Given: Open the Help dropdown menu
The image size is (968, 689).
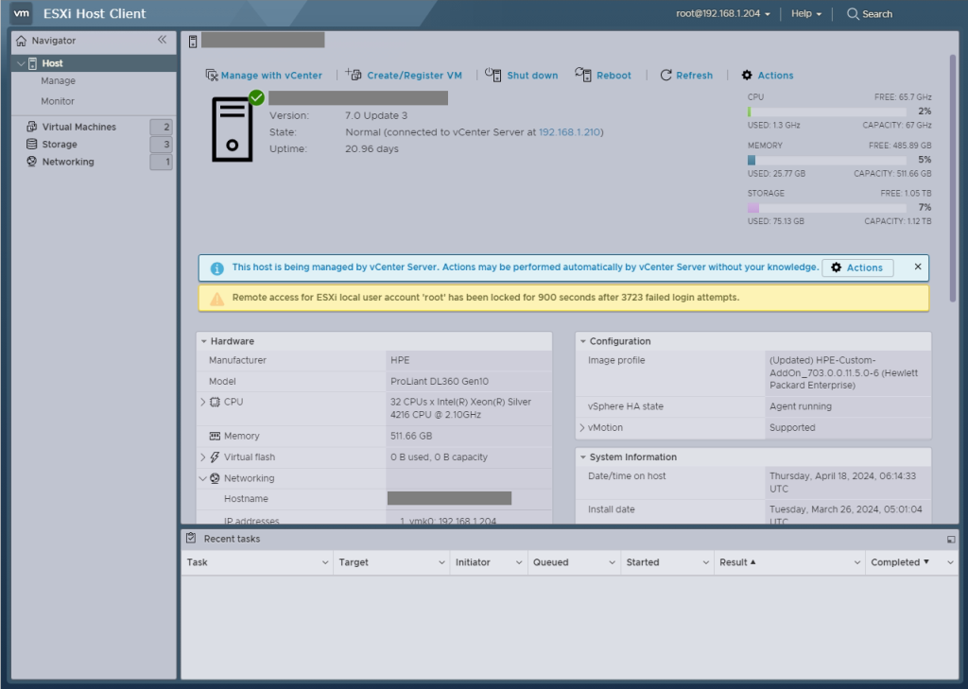Looking at the screenshot, I should coord(806,13).
